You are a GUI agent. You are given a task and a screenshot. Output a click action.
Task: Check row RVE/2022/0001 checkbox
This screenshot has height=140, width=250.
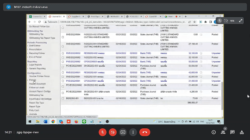[63, 73]
